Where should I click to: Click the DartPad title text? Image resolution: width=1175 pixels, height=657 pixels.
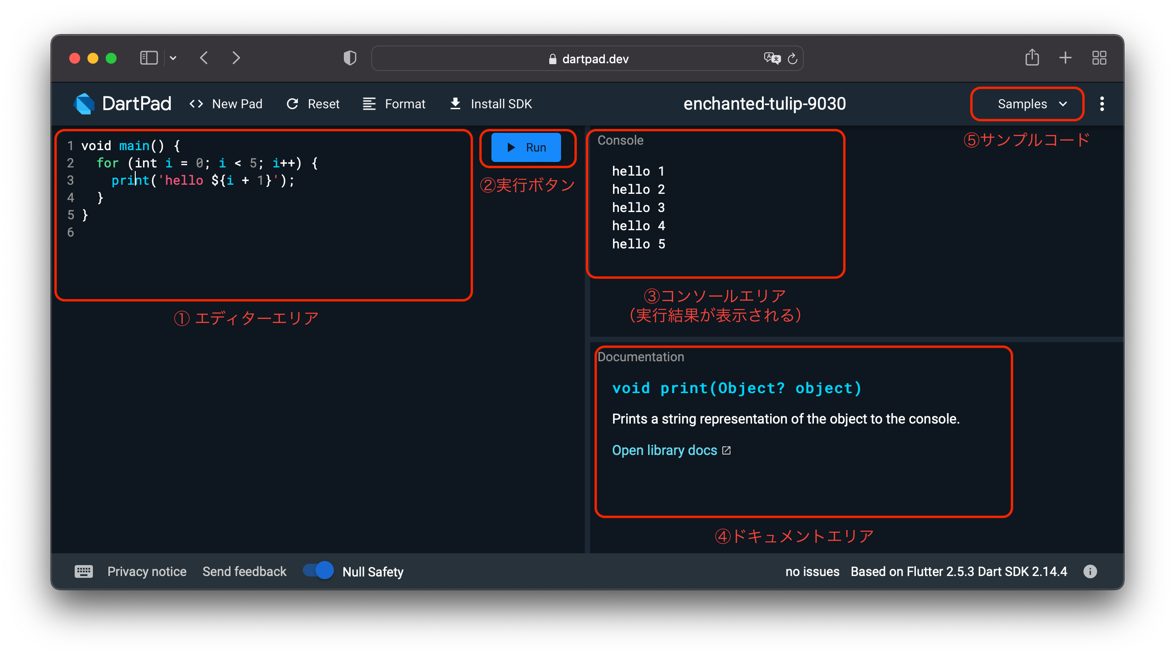pos(136,104)
